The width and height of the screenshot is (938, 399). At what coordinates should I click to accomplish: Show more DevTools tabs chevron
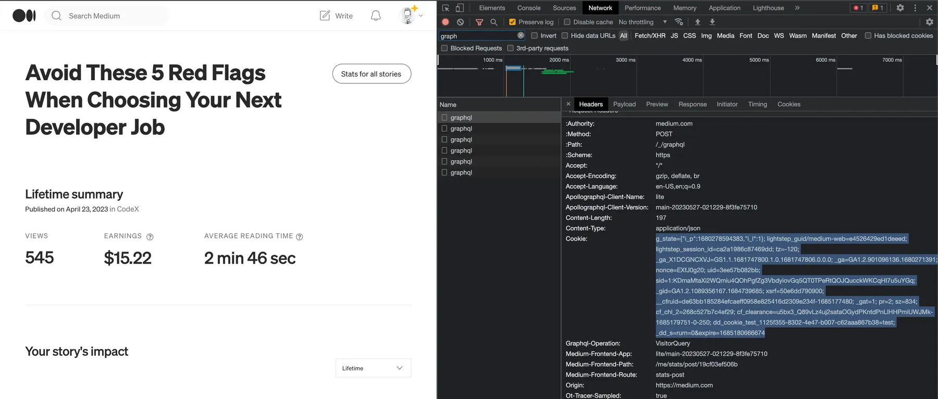click(x=797, y=8)
